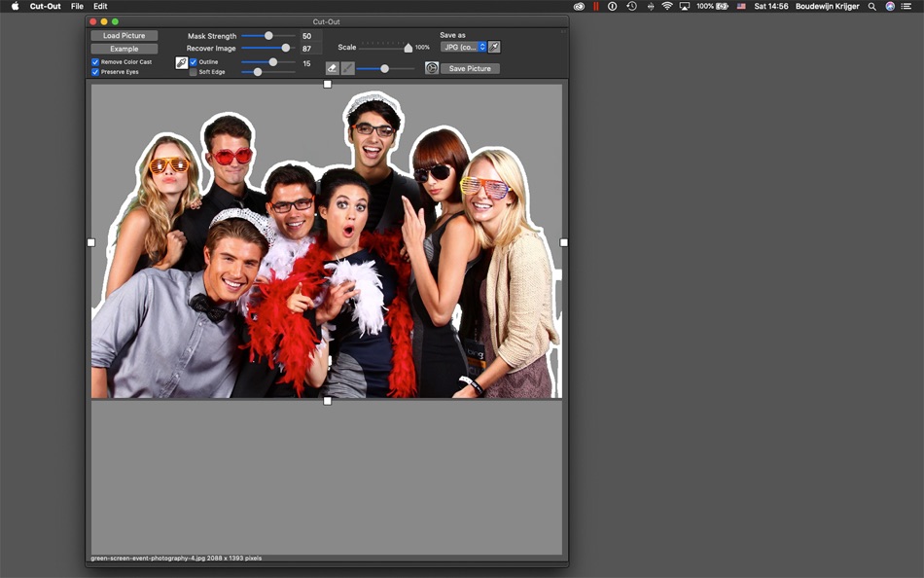Select the eraser tool icon
The width and height of the screenshot is (924, 578).
(333, 68)
